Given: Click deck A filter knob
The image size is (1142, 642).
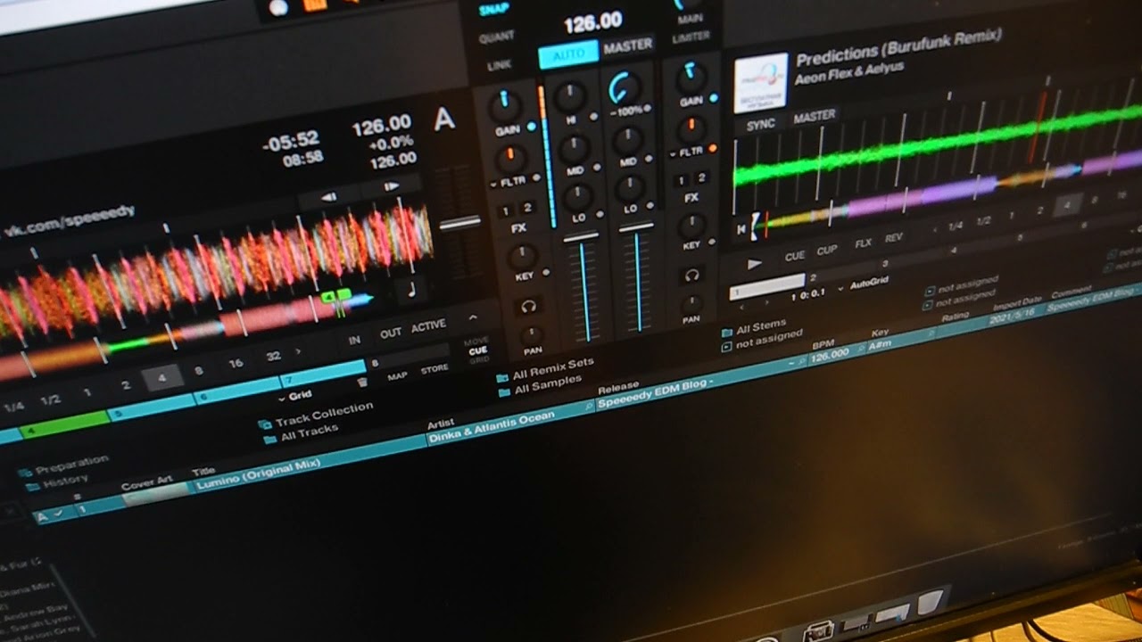Looking at the screenshot, I should (x=509, y=159).
